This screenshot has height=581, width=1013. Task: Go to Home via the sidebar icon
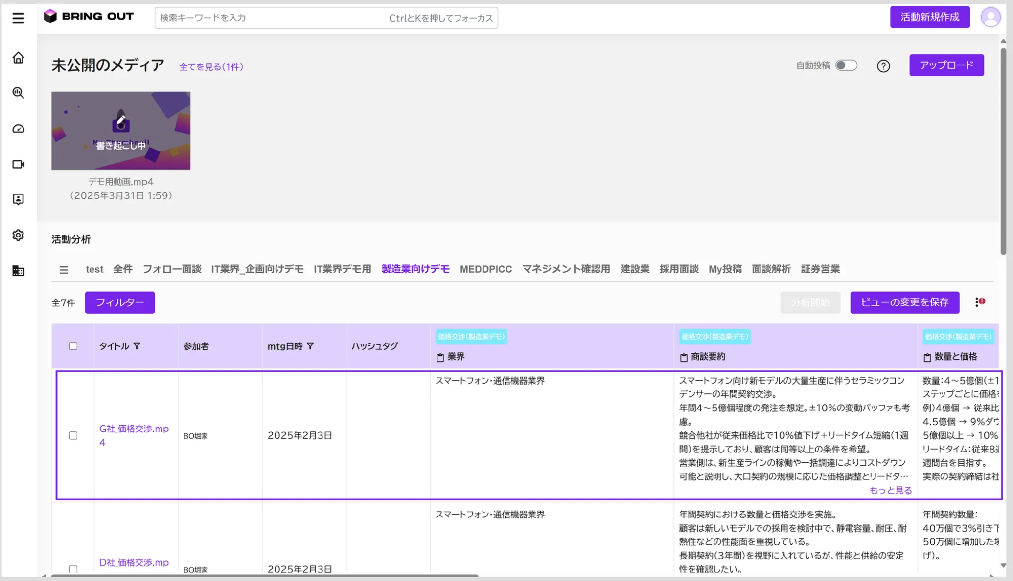pos(18,58)
